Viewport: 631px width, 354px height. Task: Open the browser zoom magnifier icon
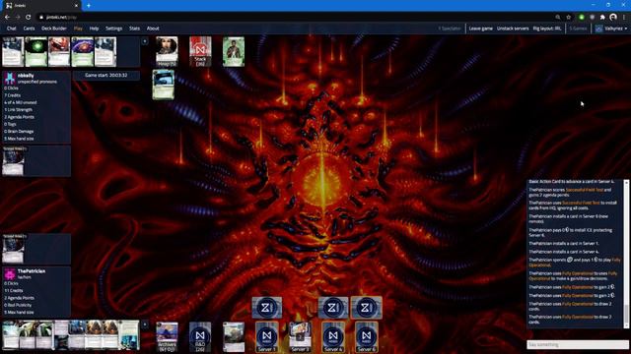pos(558,18)
